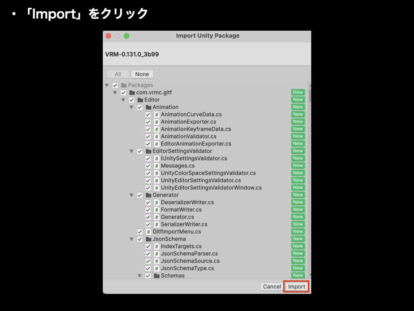The image size is (414, 311).
Task: Uncheck AnimationExporter.cs checkbox
Action: [x=148, y=122]
